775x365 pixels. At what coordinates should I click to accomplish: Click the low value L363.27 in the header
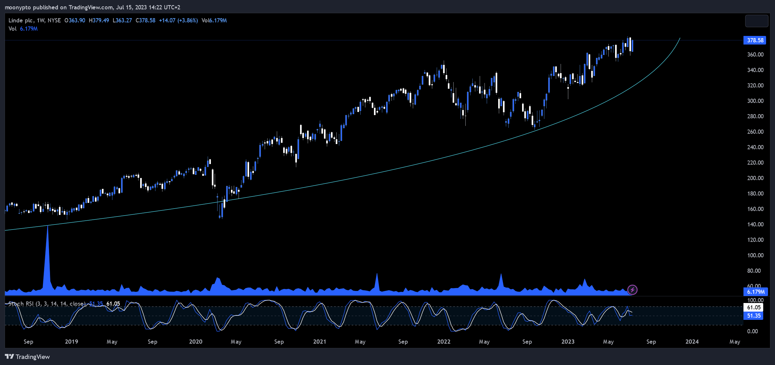(x=122, y=20)
